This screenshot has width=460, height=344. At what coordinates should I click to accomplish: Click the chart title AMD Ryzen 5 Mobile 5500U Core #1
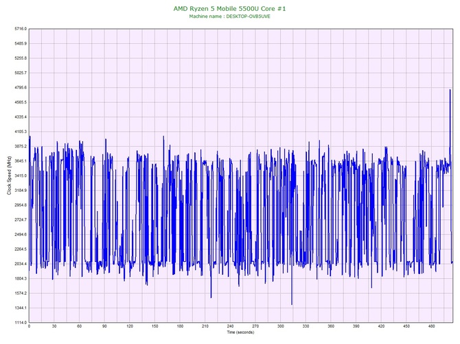tap(229, 8)
